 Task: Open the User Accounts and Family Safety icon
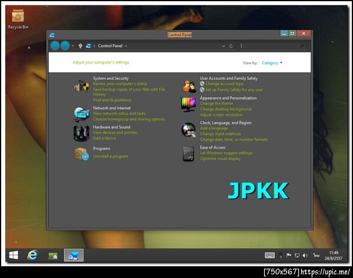pyautogui.click(x=189, y=86)
